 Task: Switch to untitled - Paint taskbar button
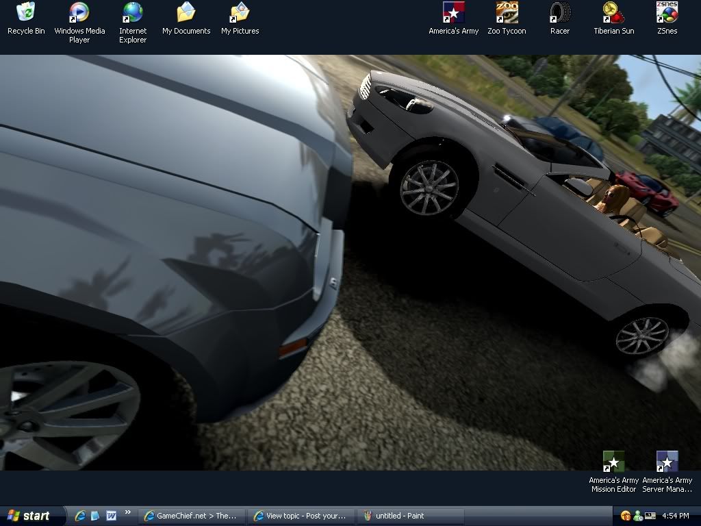click(411, 516)
